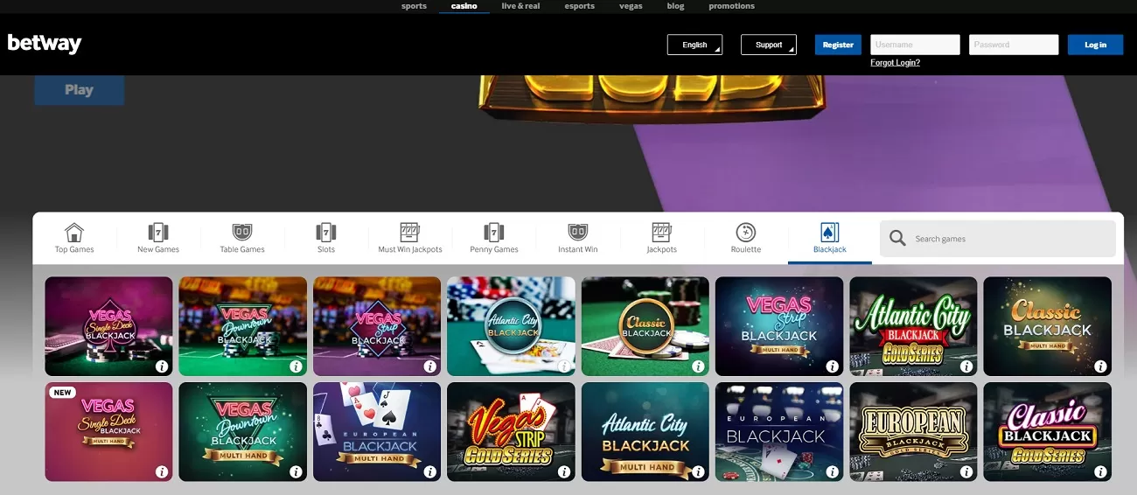Open Atlantic City Blackjack Multi Hand
The height and width of the screenshot is (495, 1137).
[x=645, y=432]
